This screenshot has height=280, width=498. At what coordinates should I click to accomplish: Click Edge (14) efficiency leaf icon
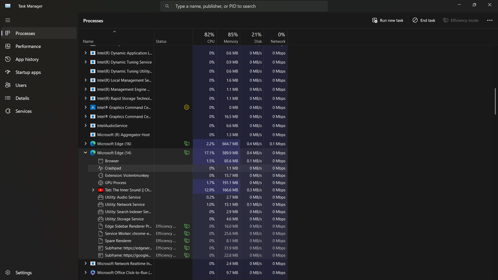(x=186, y=152)
